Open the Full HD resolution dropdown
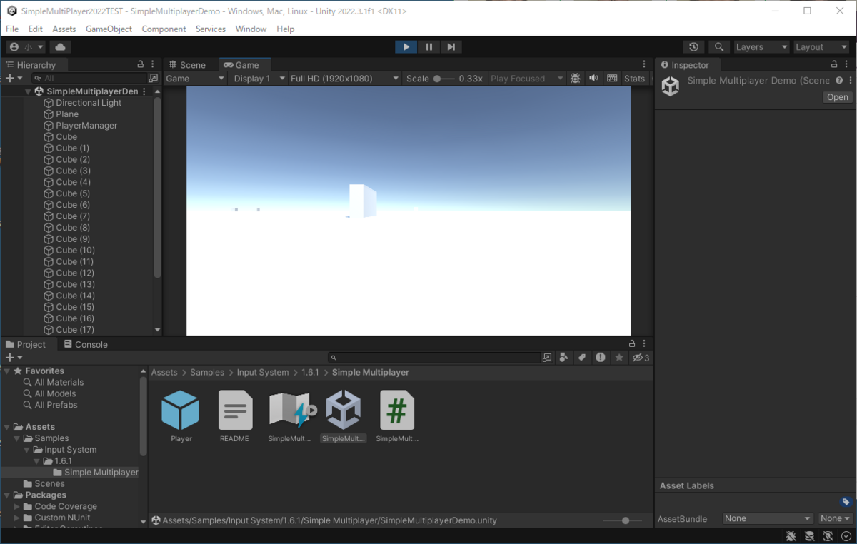The width and height of the screenshot is (857, 544). (344, 79)
